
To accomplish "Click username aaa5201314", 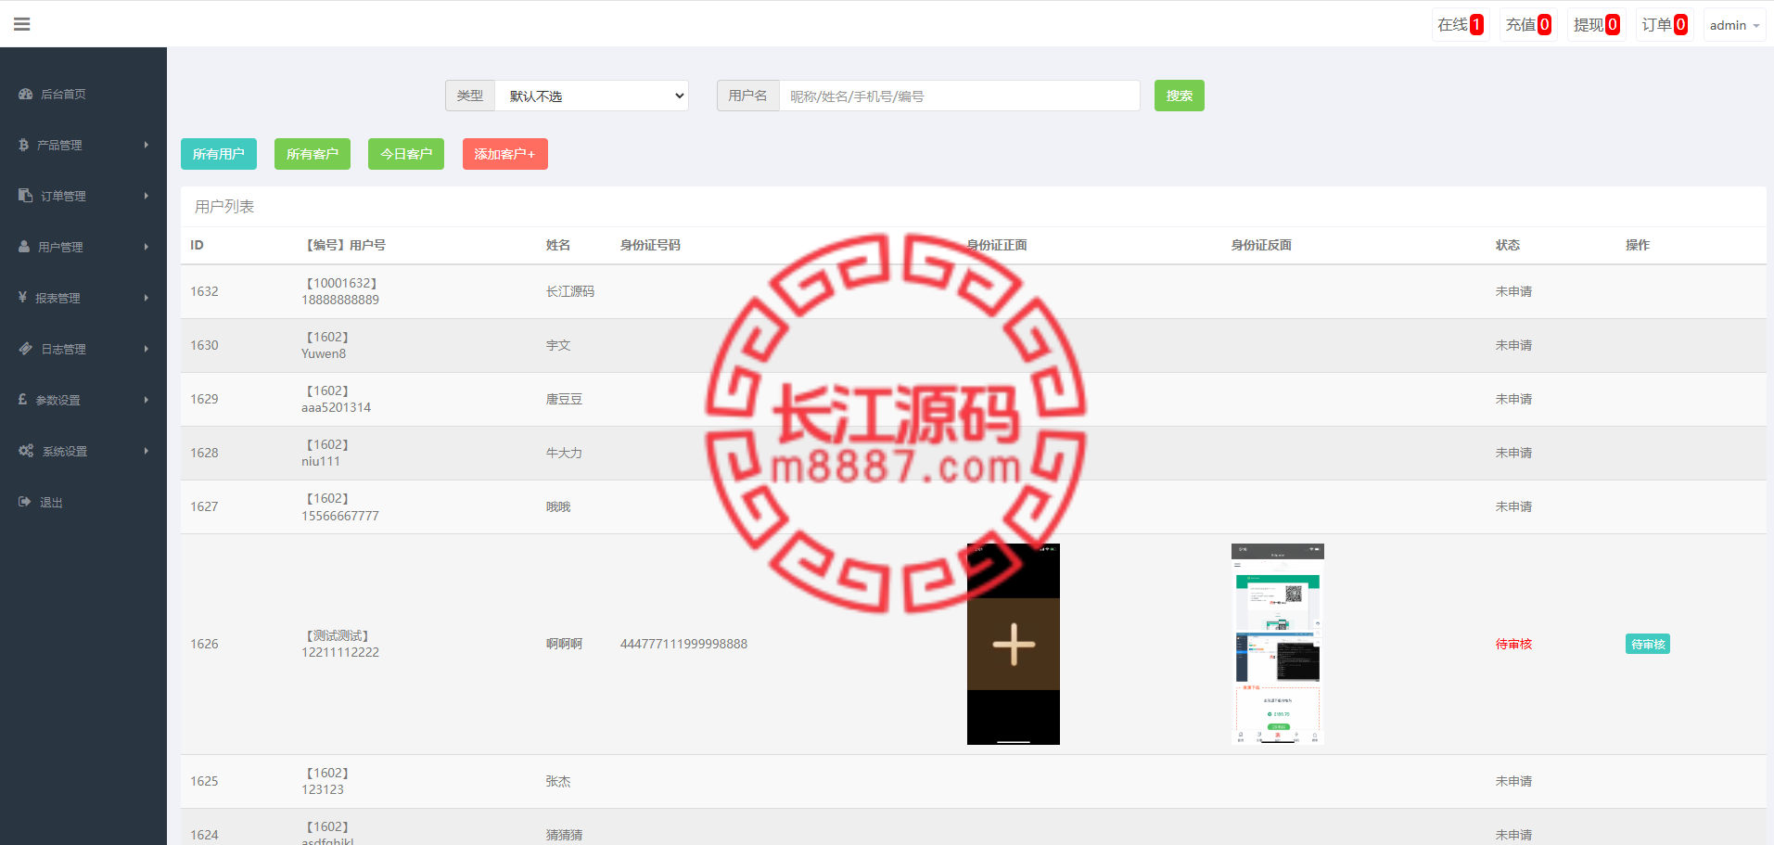I will tap(336, 407).
